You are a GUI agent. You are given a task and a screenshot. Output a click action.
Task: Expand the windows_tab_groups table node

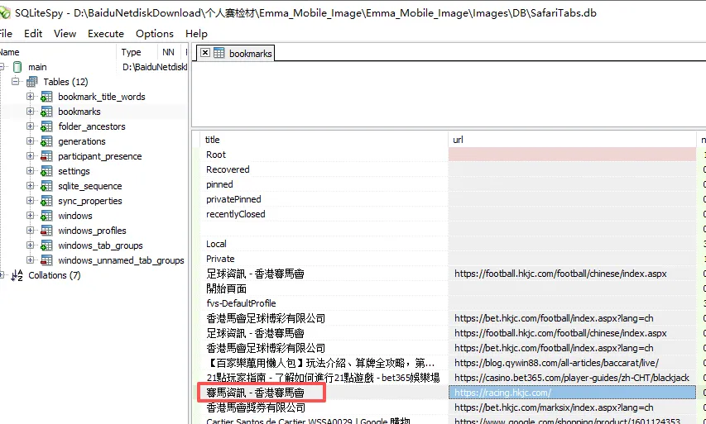pyautogui.click(x=30, y=245)
